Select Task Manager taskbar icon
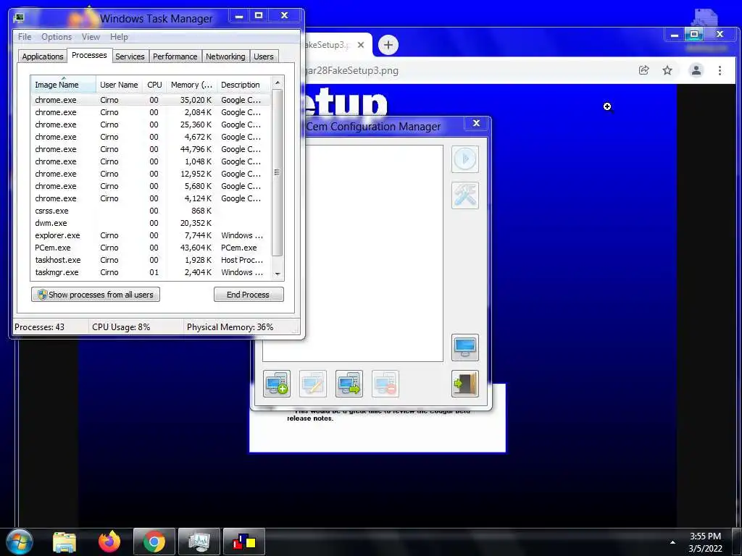Screen dimensions: 742x556 point(199,542)
